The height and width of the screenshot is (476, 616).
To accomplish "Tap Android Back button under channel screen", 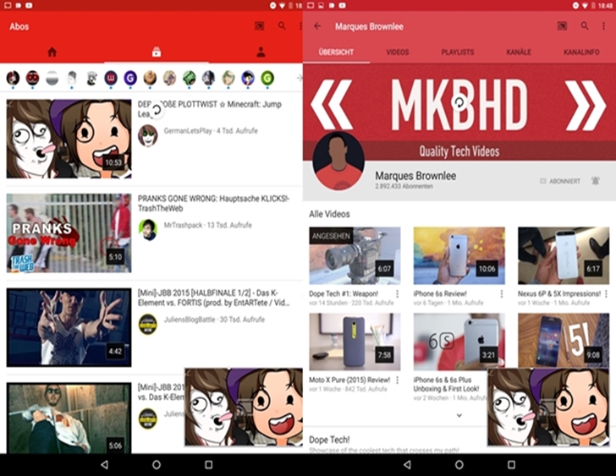I will [407, 465].
